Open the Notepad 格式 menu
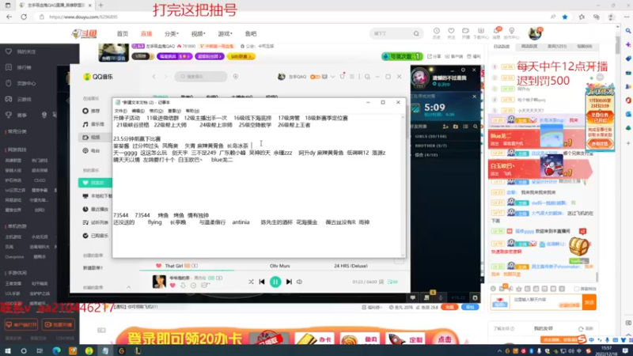 [x=156, y=111]
